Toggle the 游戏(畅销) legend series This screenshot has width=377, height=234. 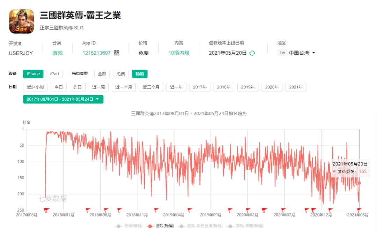(160, 226)
